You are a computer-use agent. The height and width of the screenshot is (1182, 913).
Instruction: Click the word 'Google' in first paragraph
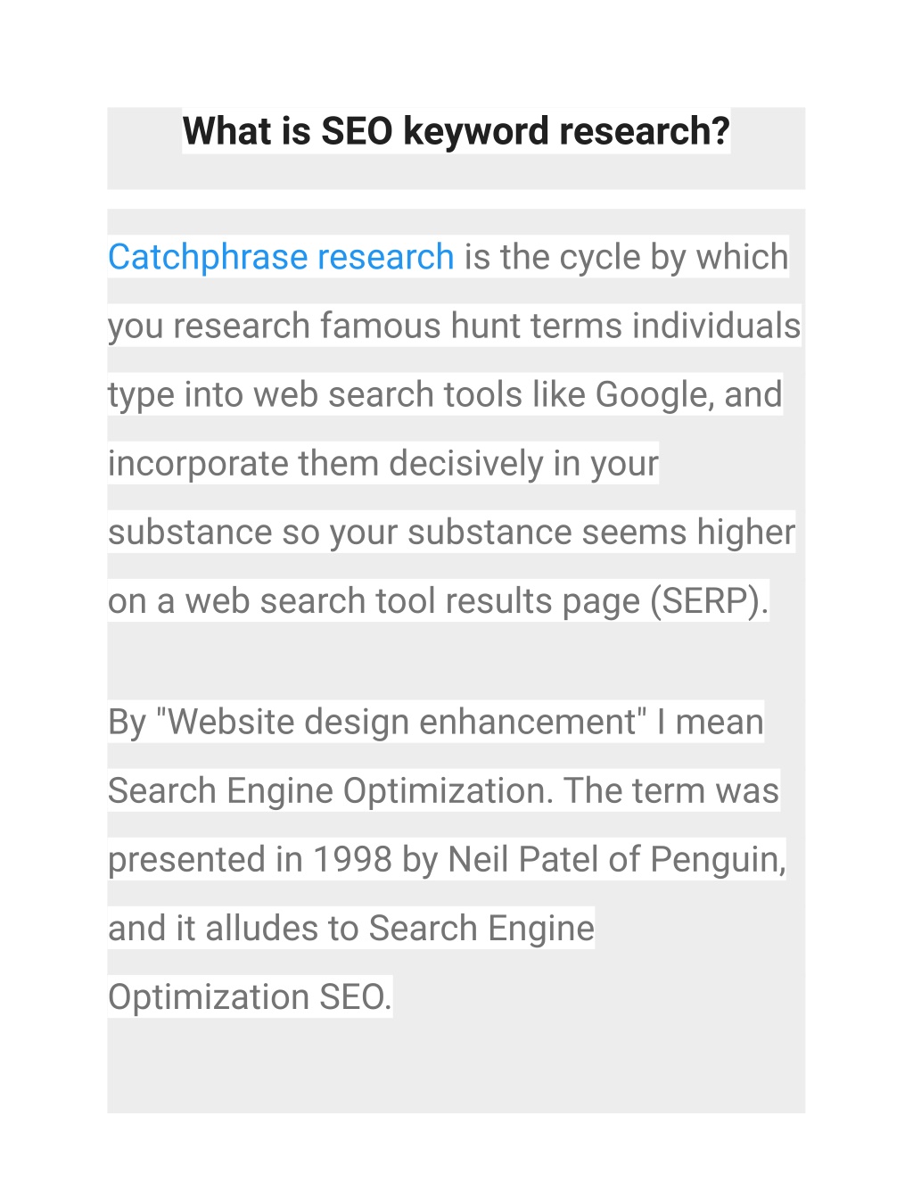650,394
